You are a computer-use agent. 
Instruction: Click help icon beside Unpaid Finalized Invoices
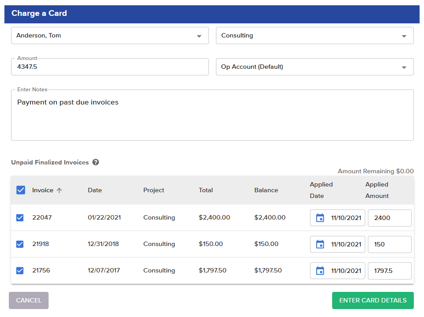tap(96, 162)
